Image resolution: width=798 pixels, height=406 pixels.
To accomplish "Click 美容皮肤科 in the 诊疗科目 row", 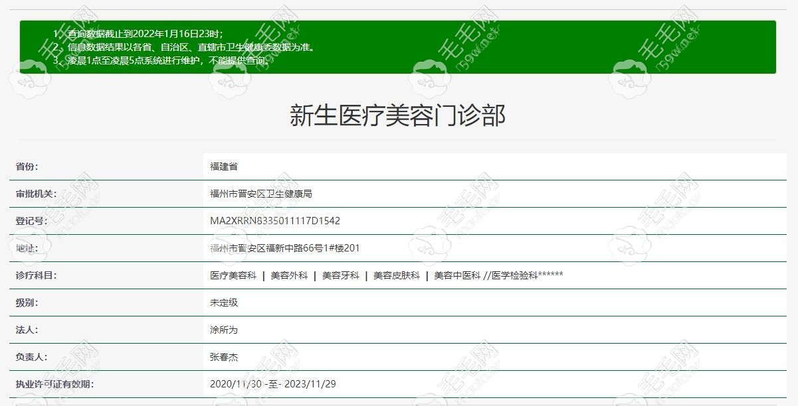I will [397, 275].
